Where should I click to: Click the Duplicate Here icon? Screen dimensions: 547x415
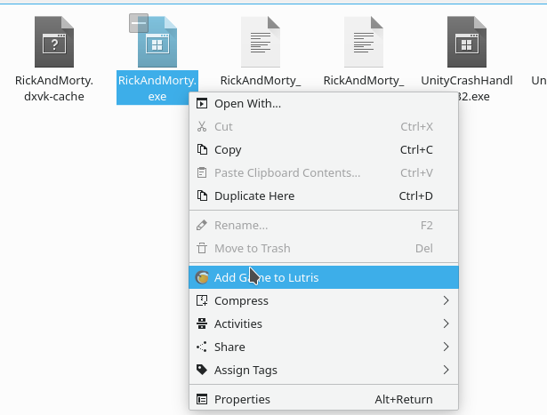(202, 196)
